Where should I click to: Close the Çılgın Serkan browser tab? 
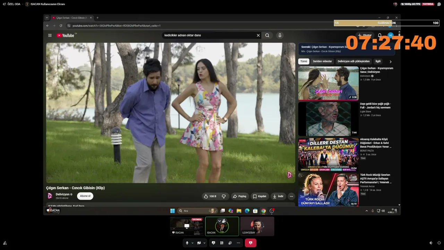(91, 18)
